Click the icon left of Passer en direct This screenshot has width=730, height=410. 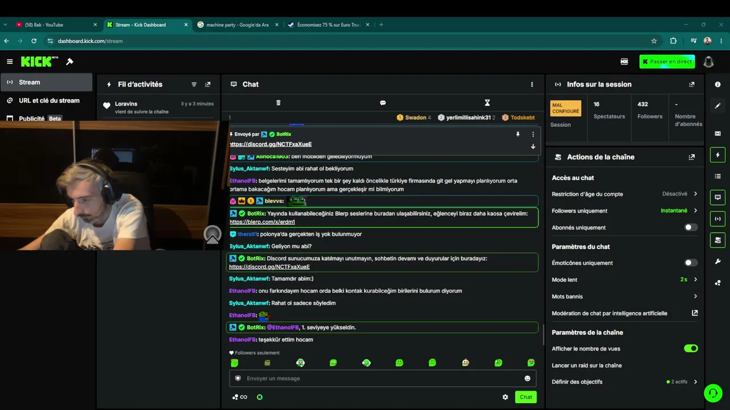coord(624,61)
